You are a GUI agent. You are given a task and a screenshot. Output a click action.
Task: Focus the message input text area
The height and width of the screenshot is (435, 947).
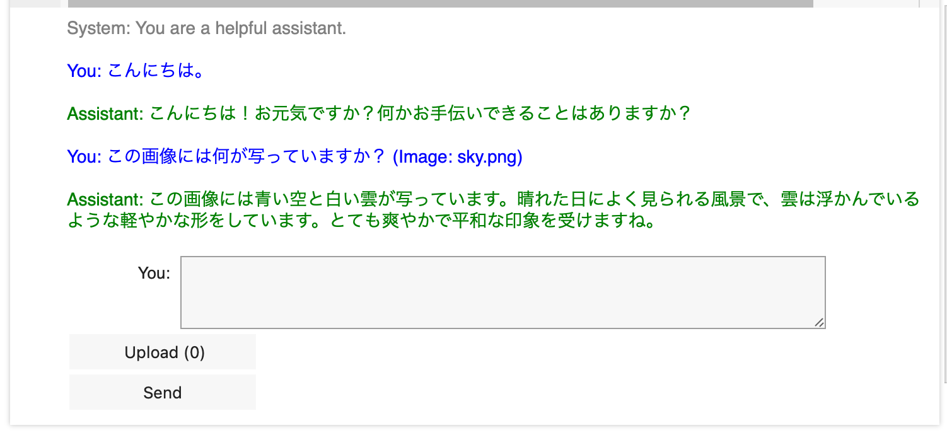click(503, 292)
